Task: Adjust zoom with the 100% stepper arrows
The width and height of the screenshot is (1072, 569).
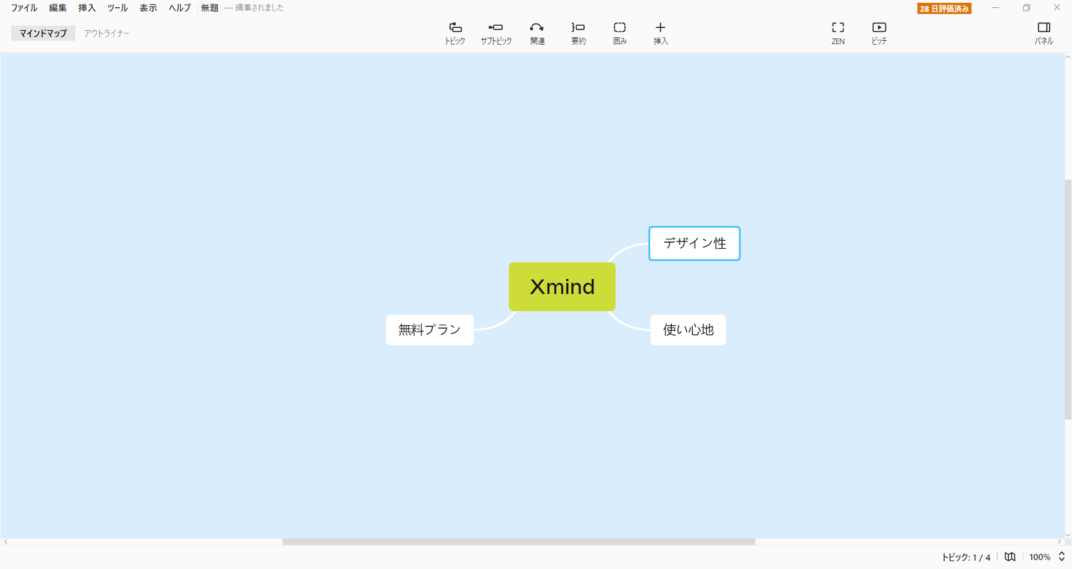Action: tap(1061, 557)
